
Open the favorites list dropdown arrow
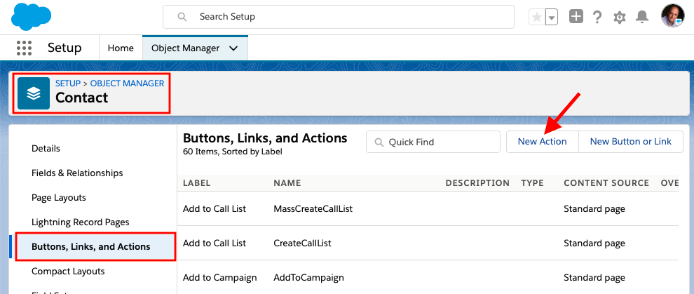pos(552,18)
